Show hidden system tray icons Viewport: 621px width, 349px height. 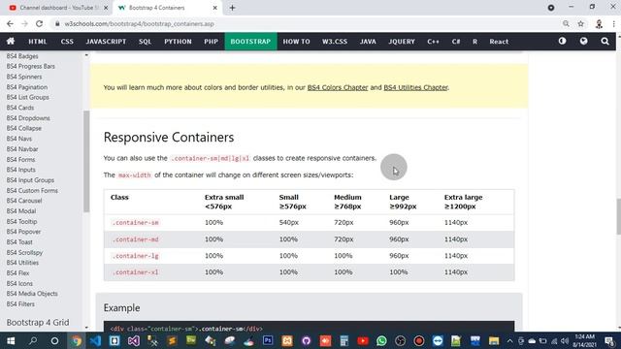tap(509, 340)
